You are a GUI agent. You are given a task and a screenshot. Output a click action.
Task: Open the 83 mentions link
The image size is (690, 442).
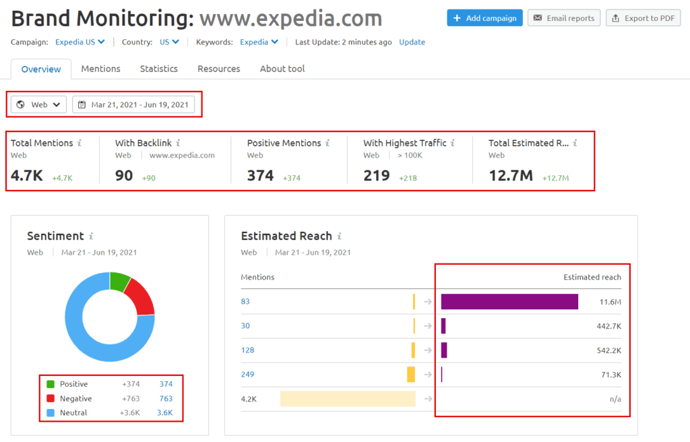pos(245,302)
